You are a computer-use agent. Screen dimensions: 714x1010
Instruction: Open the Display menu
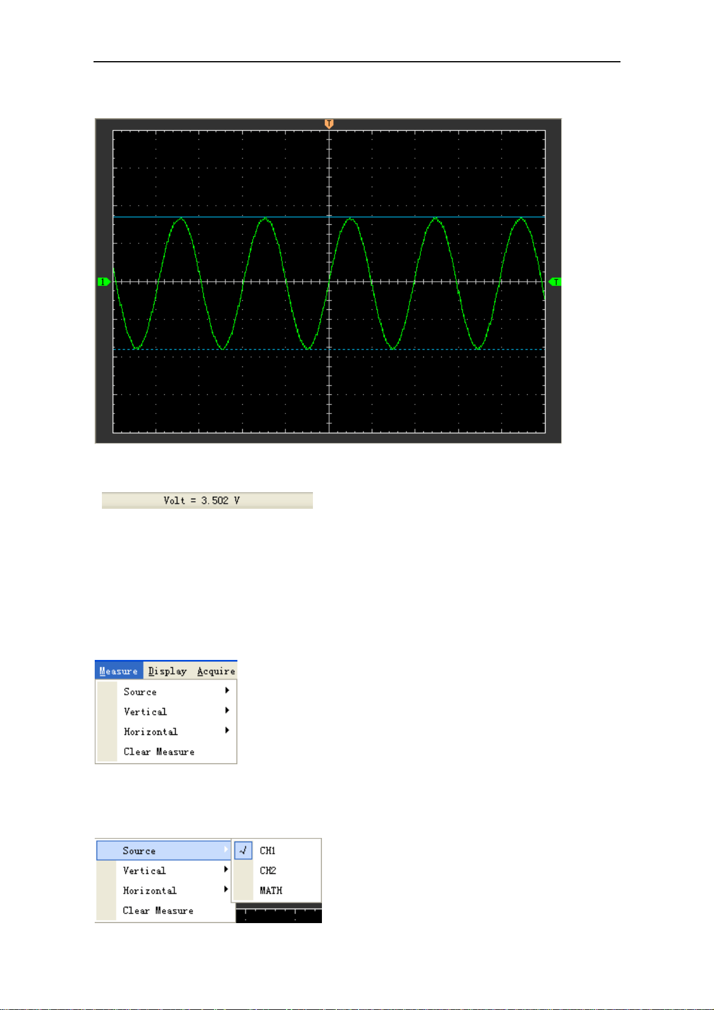[167, 671]
